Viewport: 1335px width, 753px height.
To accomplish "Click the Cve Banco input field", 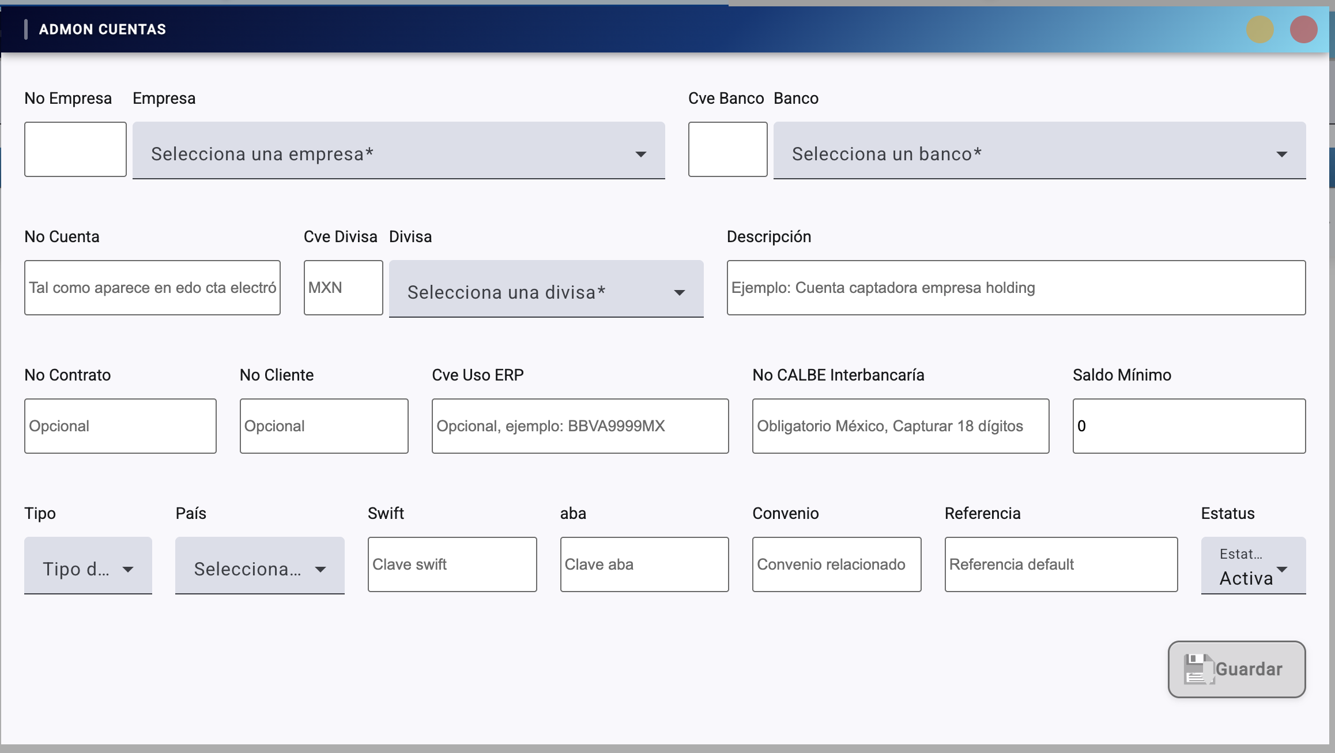I will coord(727,149).
